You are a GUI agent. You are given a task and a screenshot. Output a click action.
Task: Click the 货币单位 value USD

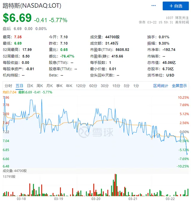[170, 75]
